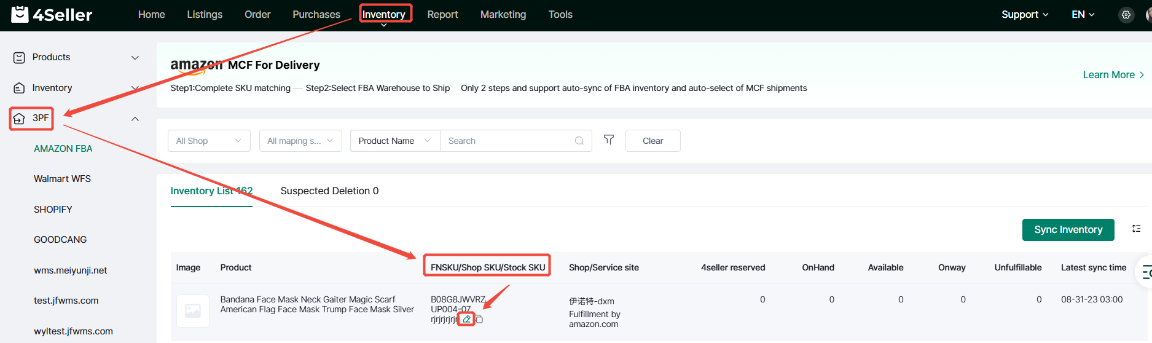Click the Onway column header
The height and width of the screenshot is (343, 1152).
tap(952, 267)
